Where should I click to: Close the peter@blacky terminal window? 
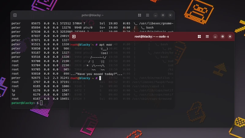click(170, 15)
